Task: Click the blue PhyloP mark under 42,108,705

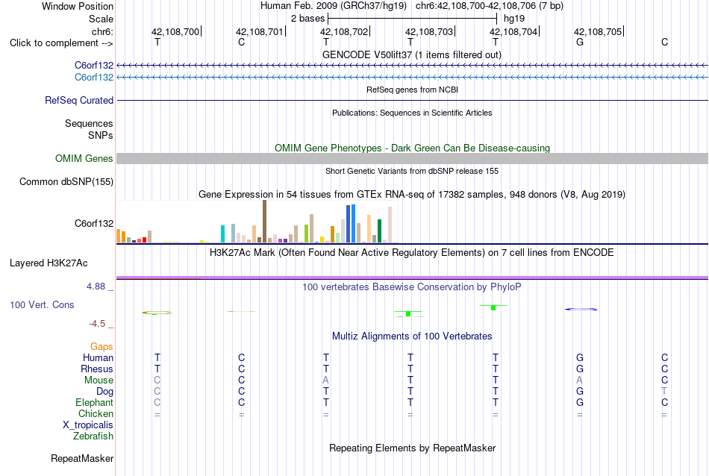Action: coord(581,309)
